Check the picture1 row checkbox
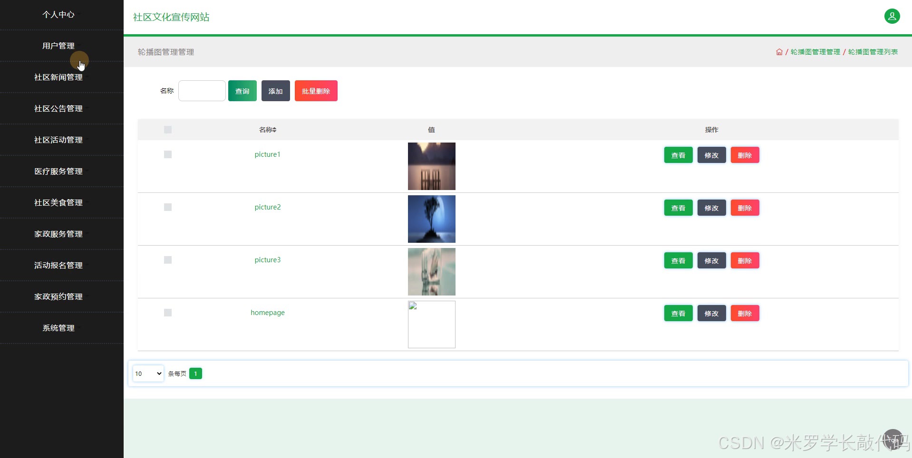 (x=168, y=154)
